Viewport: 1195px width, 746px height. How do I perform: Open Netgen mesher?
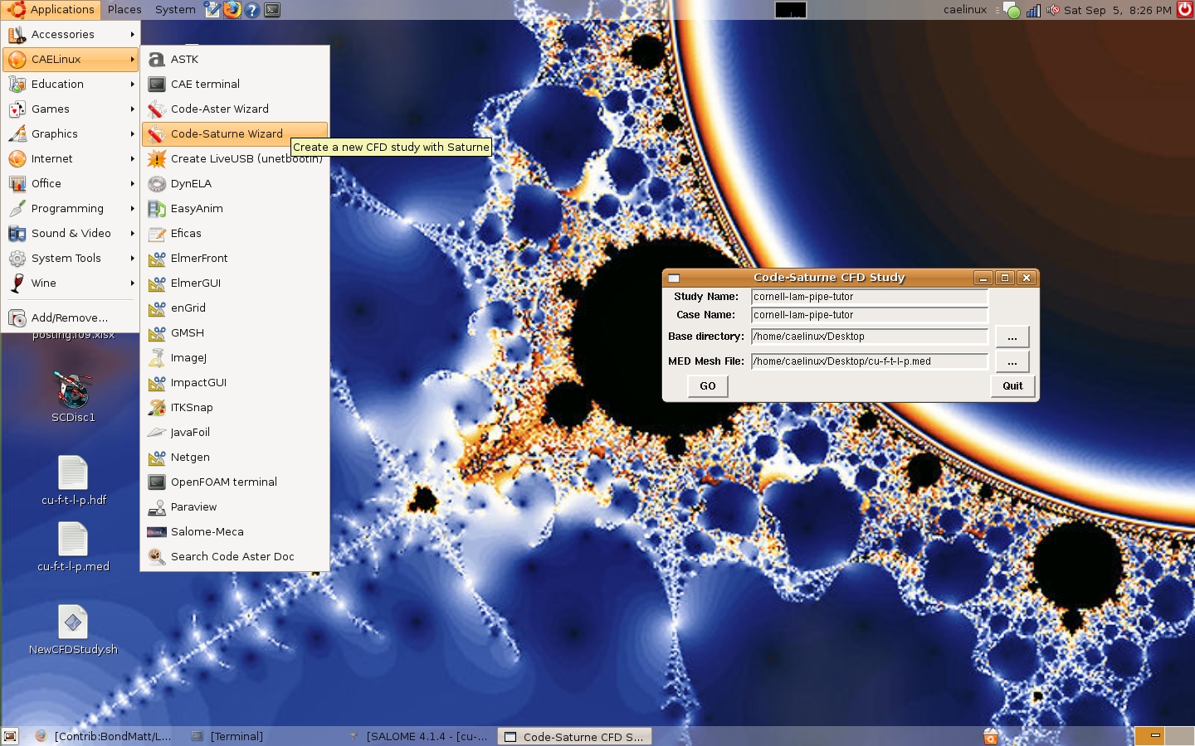235,457
